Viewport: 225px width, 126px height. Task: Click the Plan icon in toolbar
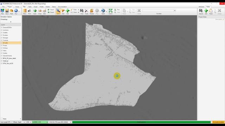tap(2, 11)
